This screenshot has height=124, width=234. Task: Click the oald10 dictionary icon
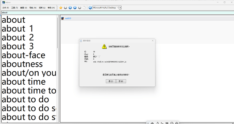click(62, 18)
